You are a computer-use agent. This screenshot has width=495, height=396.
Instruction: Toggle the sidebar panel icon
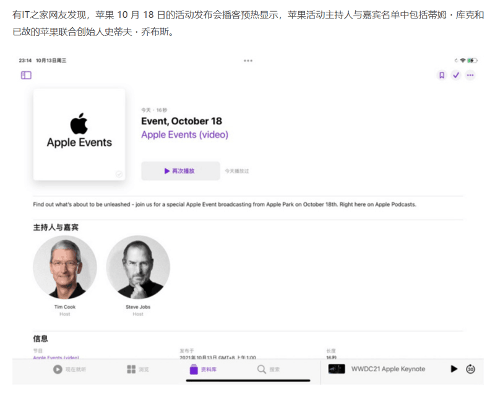[26, 75]
